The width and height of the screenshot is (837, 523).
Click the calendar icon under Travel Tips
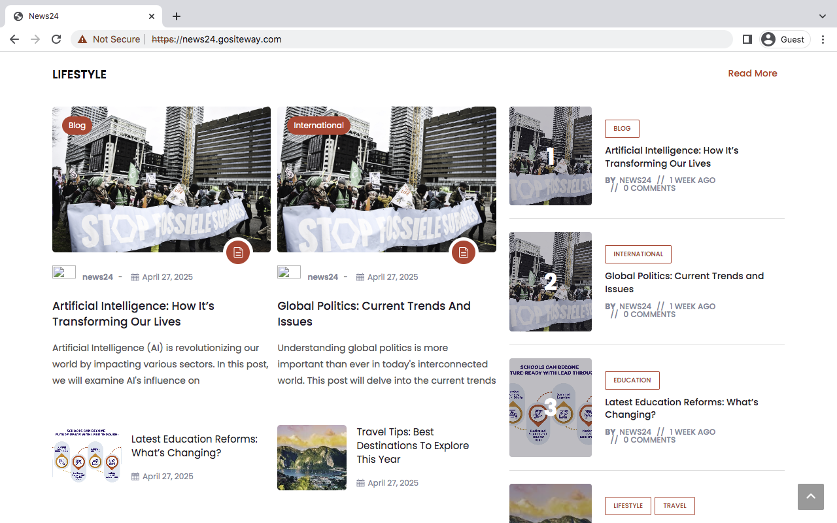360,483
